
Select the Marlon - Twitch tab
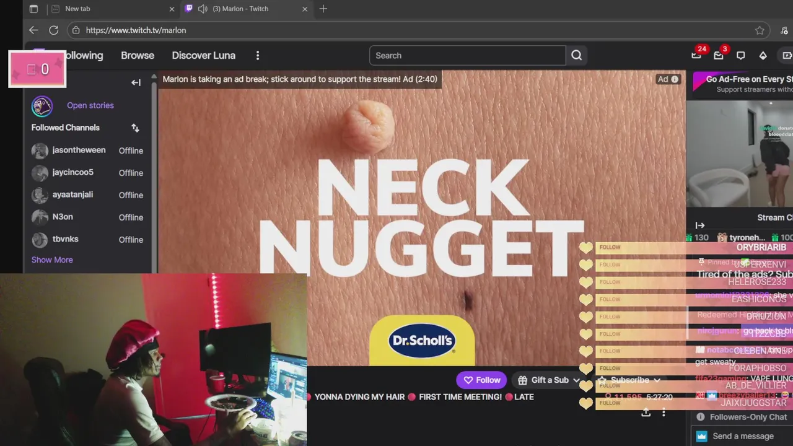pyautogui.click(x=246, y=9)
